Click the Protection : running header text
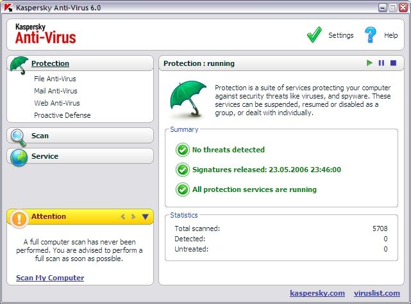 (x=199, y=63)
